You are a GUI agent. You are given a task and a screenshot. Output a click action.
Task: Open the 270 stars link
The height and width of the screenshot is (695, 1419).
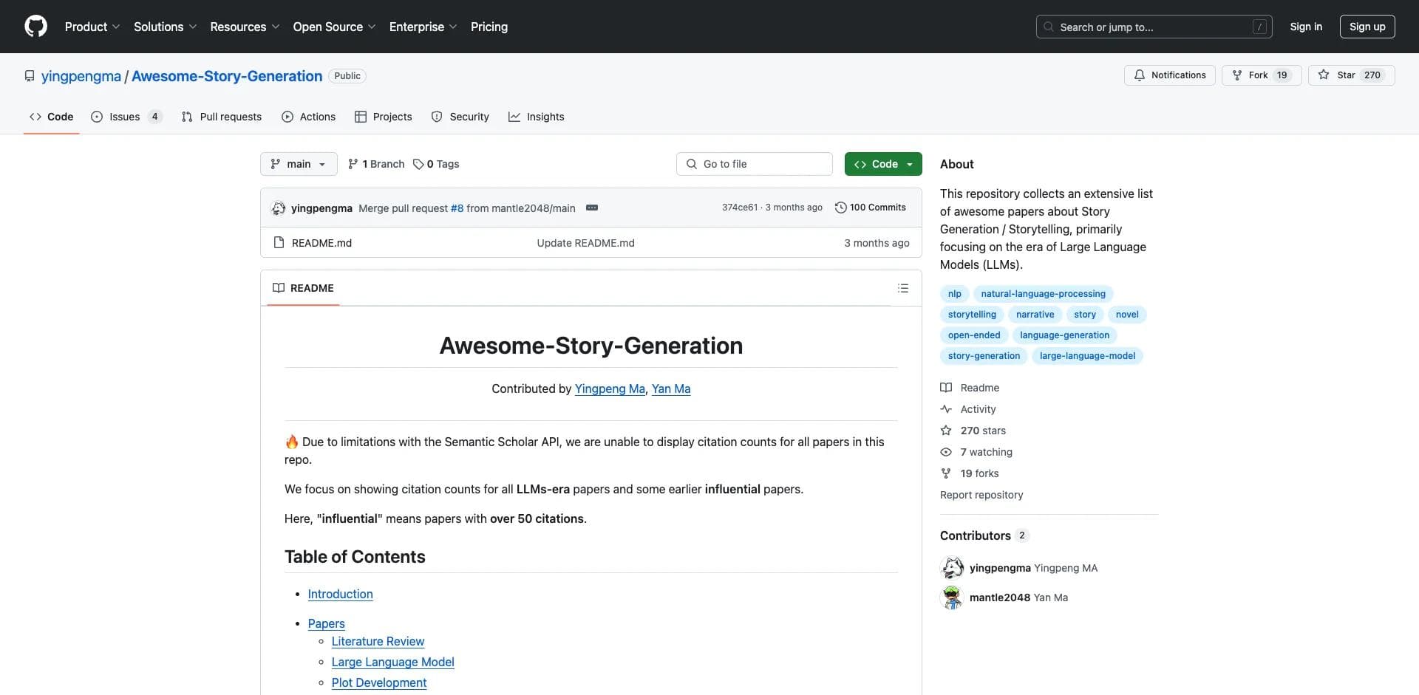(x=973, y=431)
